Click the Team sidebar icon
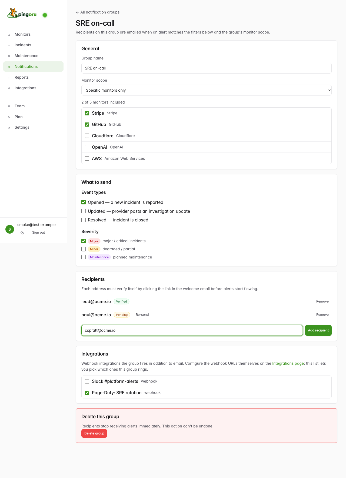346x478 pixels. [x=9, y=106]
